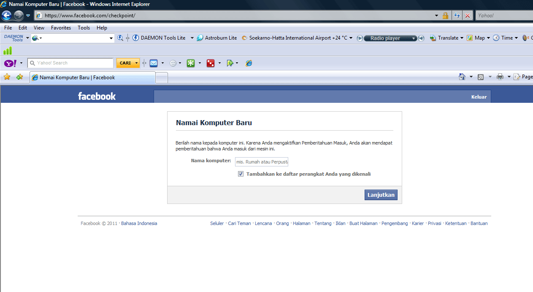Open the CARI button dropdown arrow
Screen dimensions: 533x292
(x=136, y=63)
